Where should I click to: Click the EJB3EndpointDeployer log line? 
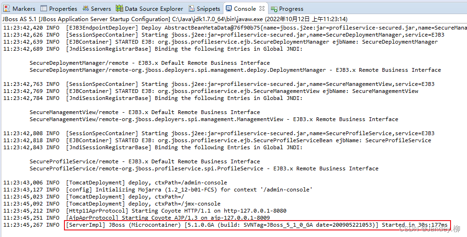[x=235, y=28]
